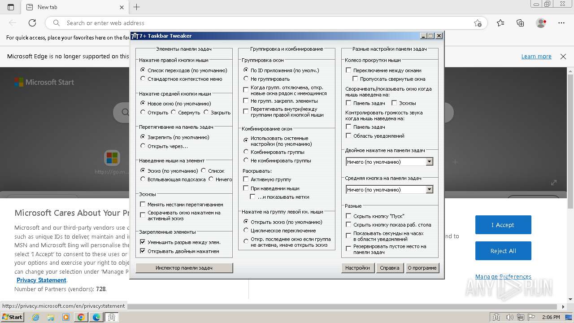Image resolution: width=574 pixels, height=323 pixels.
Task: Click Reject All on Edge page
Action: point(503,251)
